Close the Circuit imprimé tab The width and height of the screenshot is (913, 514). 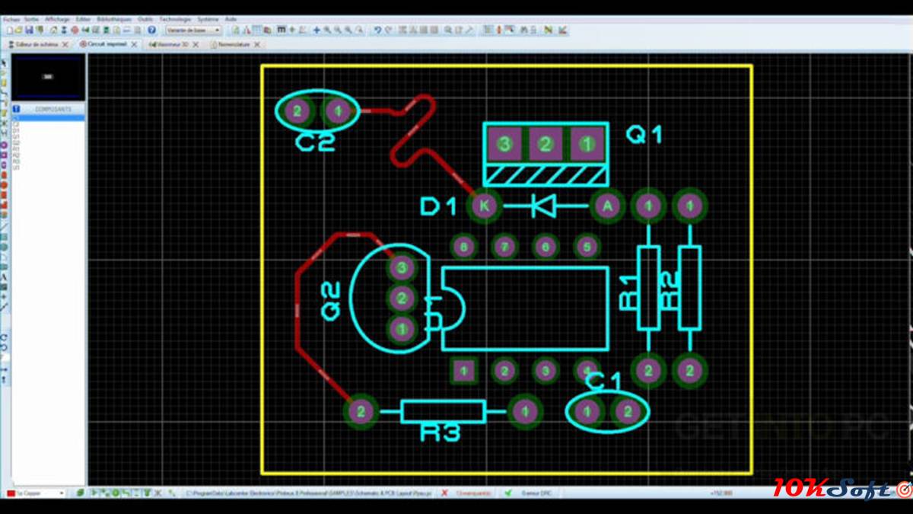(x=134, y=44)
